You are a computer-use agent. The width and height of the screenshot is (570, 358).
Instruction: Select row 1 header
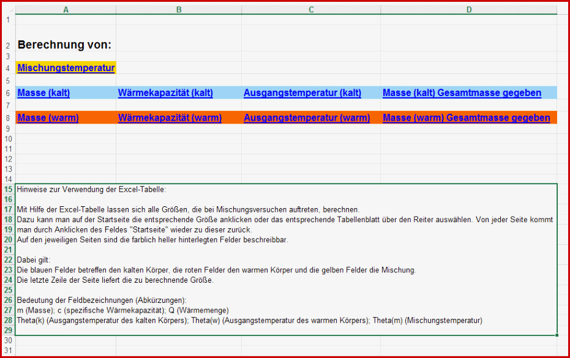8,20
